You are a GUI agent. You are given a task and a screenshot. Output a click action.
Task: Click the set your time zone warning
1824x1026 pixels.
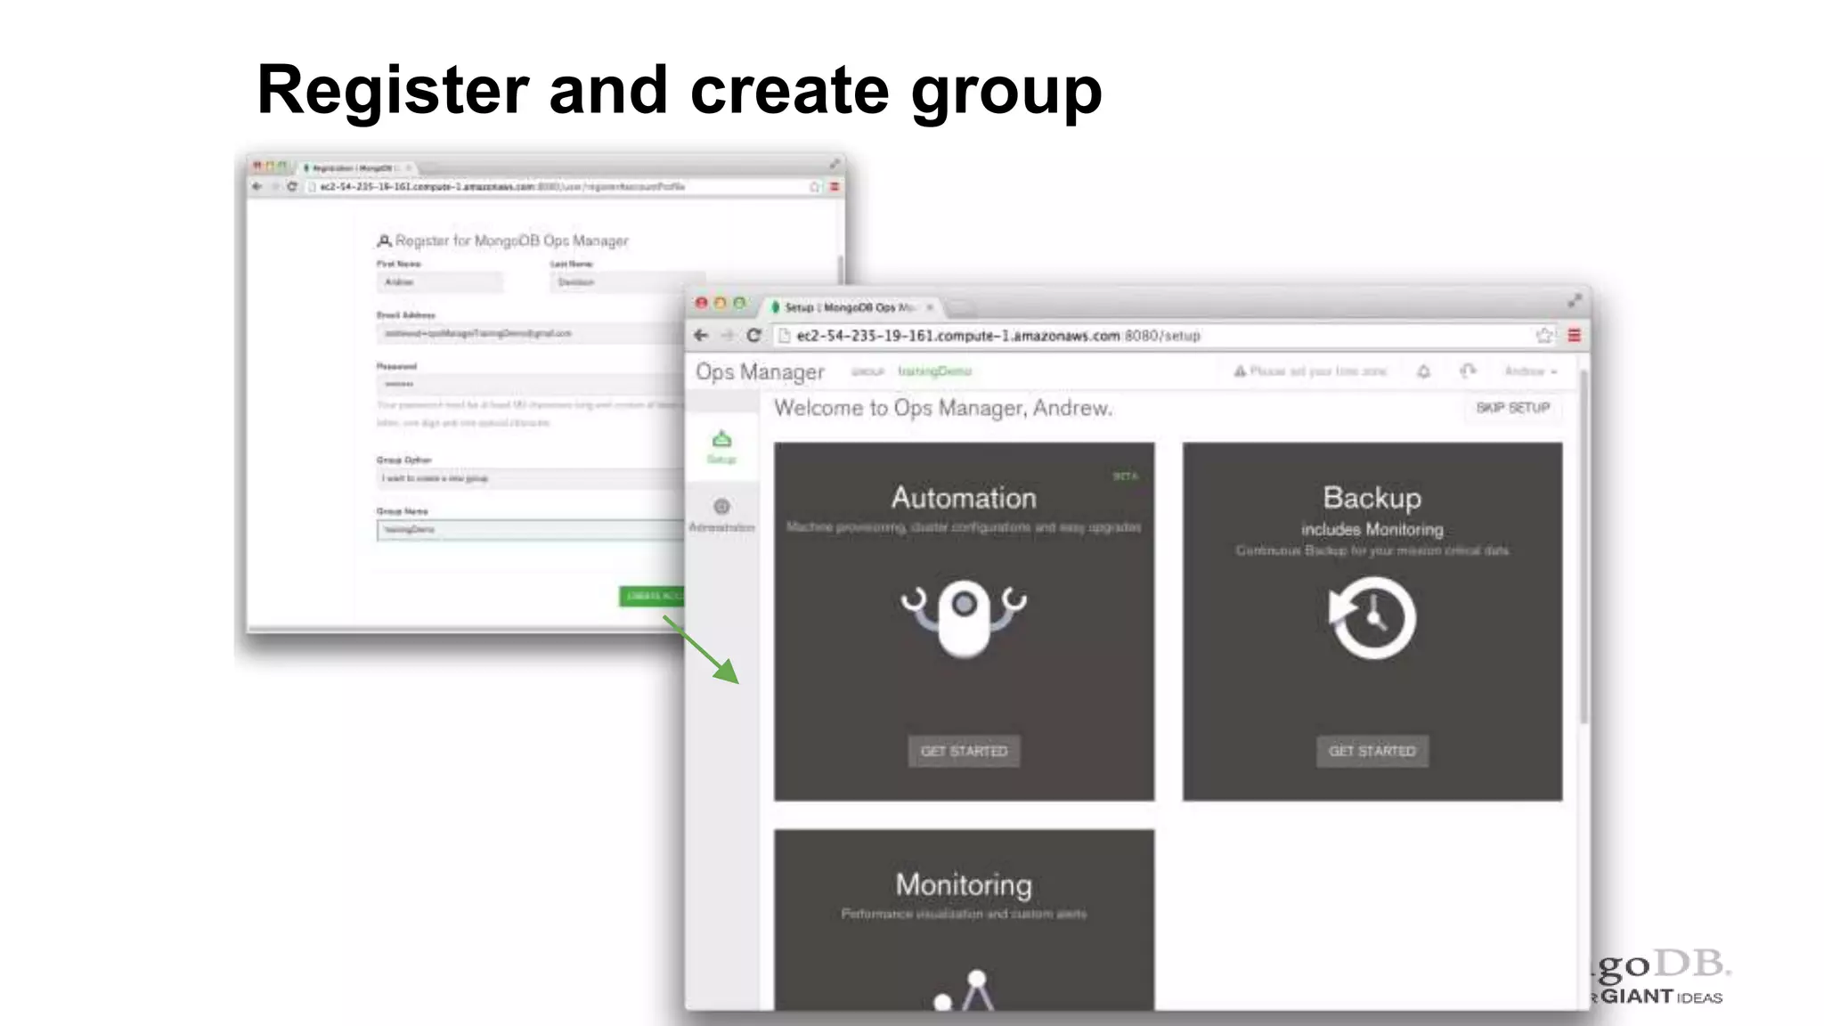pyautogui.click(x=1310, y=371)
